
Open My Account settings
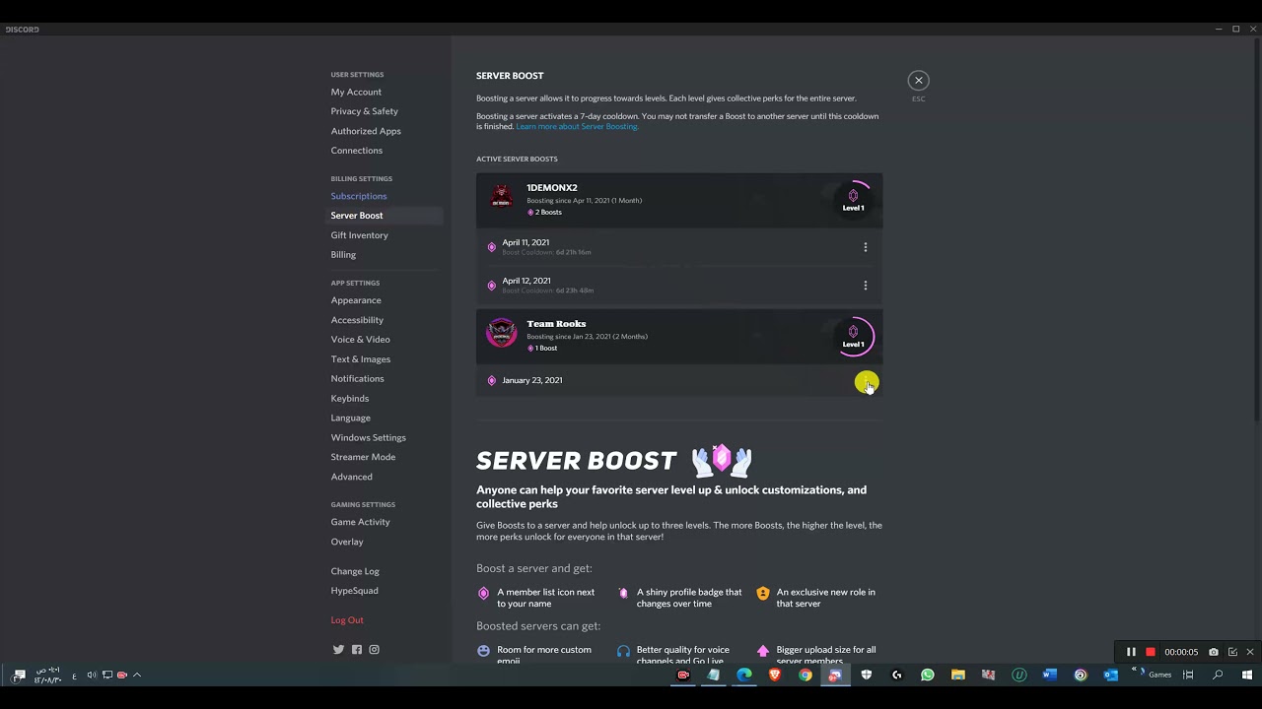356,93
